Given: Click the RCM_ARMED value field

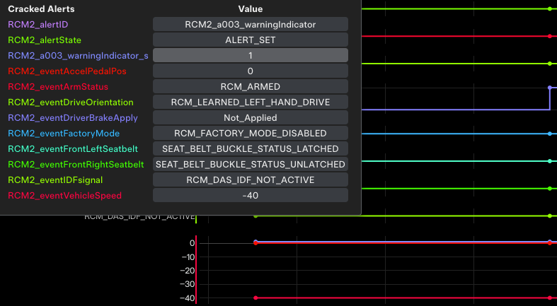Looking at the screenshot, I should (250, 87).
